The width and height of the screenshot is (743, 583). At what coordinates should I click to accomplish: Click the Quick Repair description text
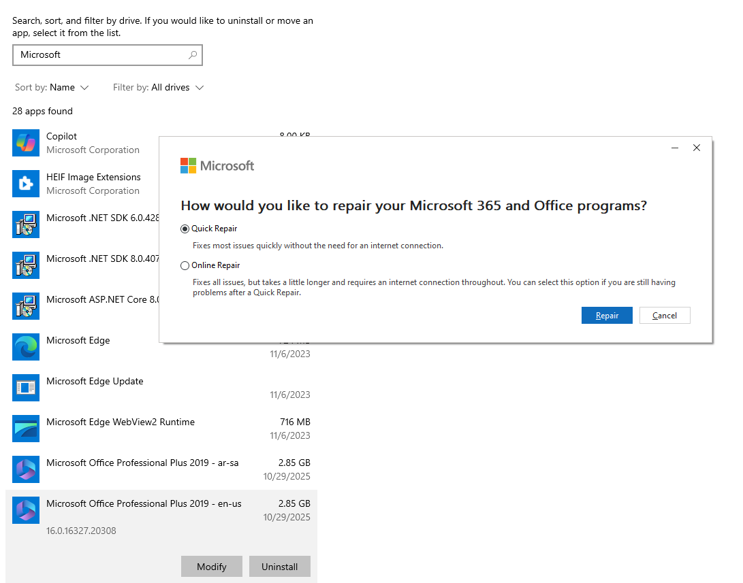[318, 246]
